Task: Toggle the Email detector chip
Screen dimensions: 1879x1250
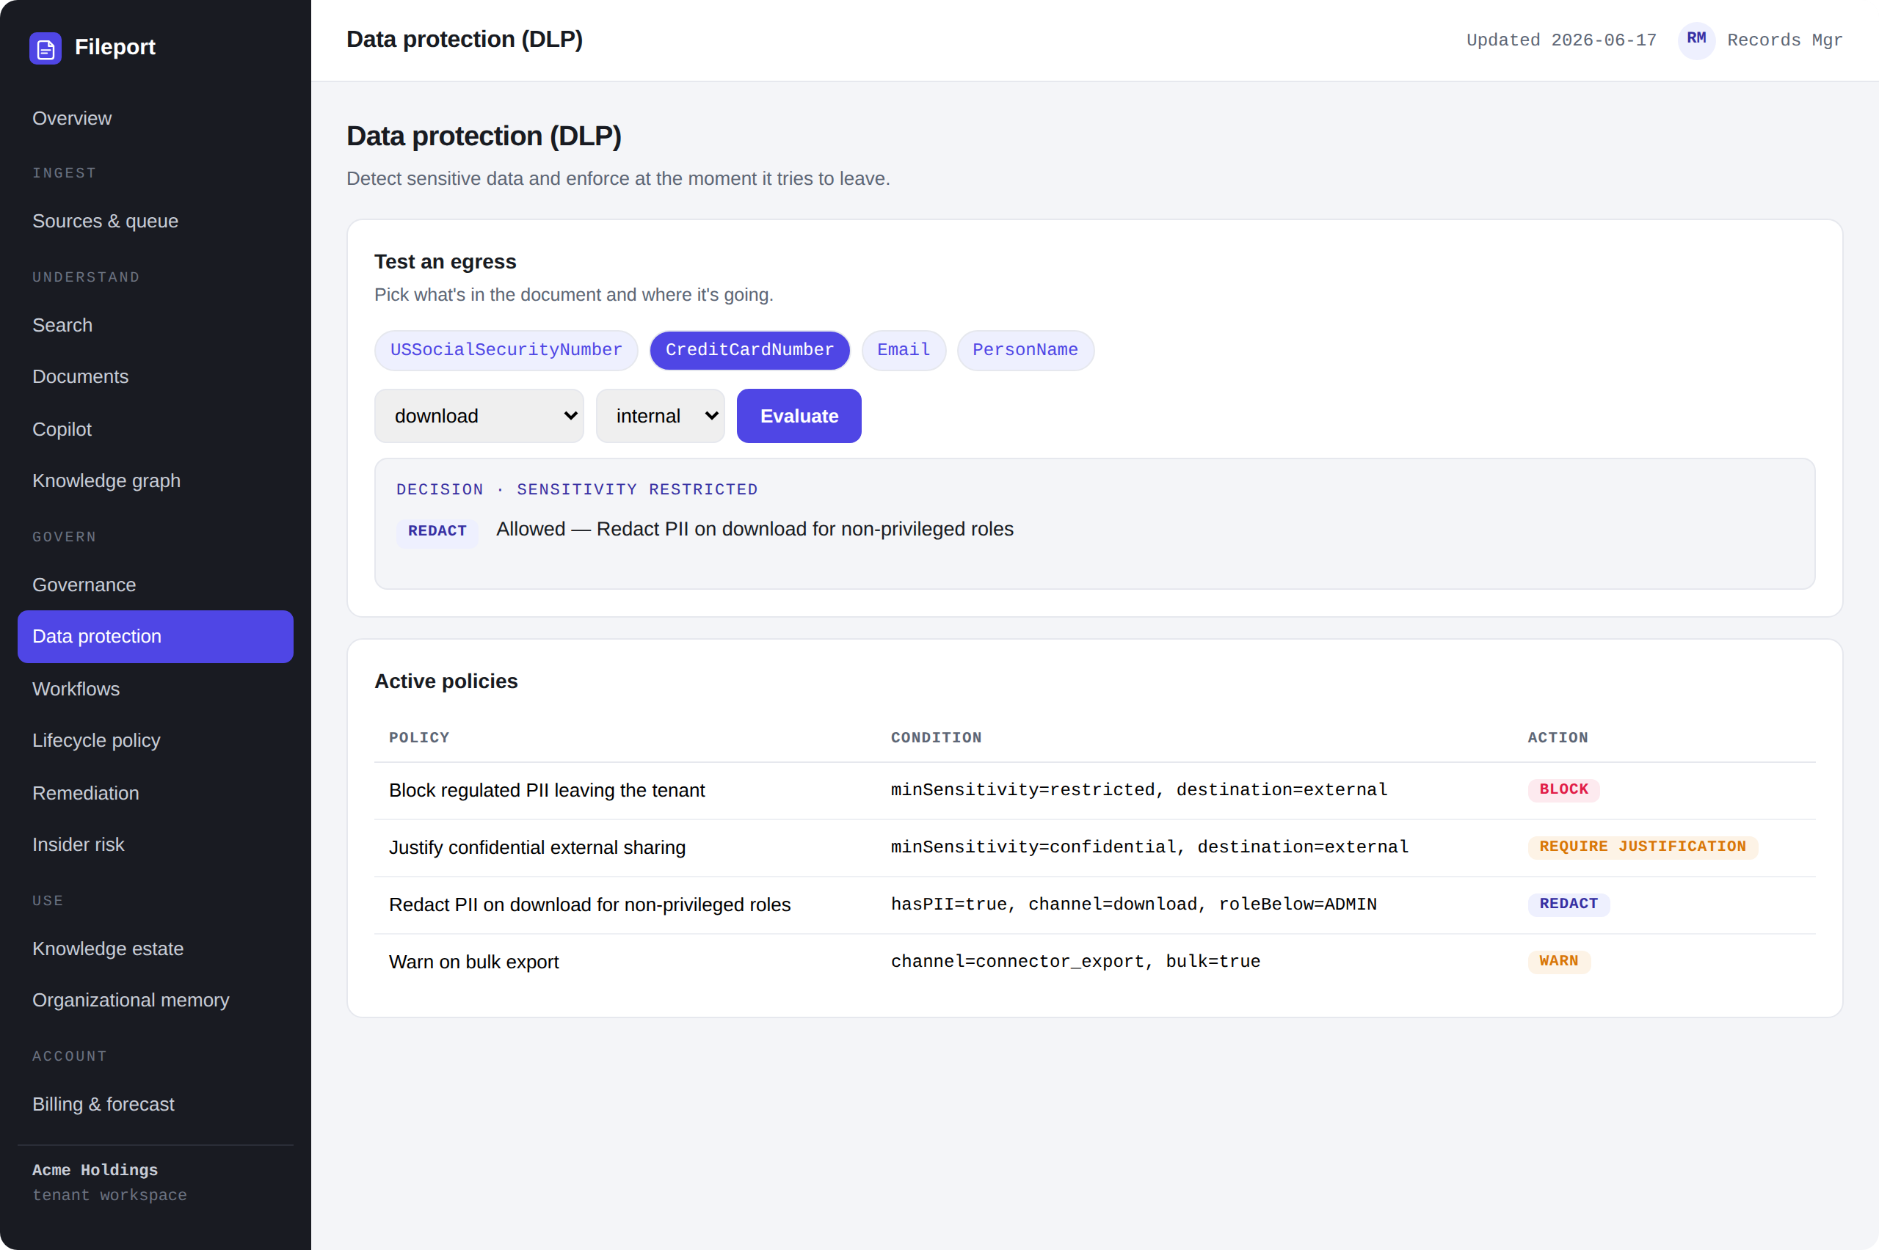Action: [903, 350]
